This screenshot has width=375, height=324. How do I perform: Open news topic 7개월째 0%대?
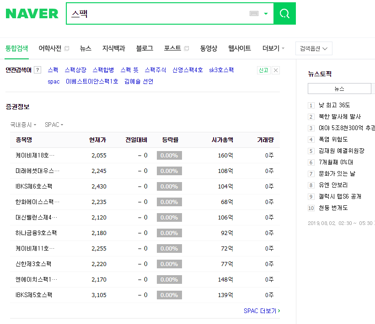(x=336, y=162)
